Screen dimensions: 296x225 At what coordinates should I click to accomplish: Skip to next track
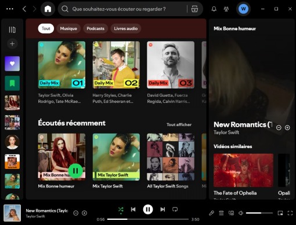[x=163, y=209]
